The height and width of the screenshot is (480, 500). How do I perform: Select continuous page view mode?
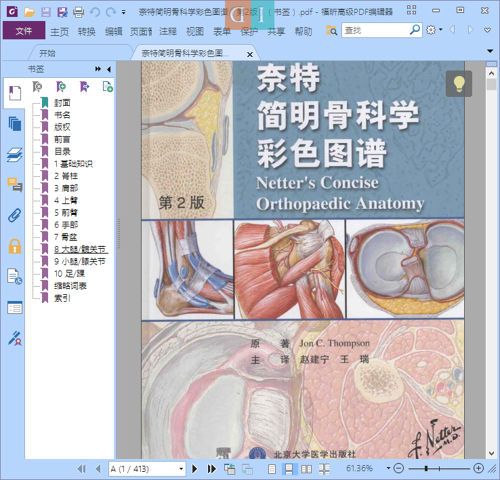[x=289, y=469]
